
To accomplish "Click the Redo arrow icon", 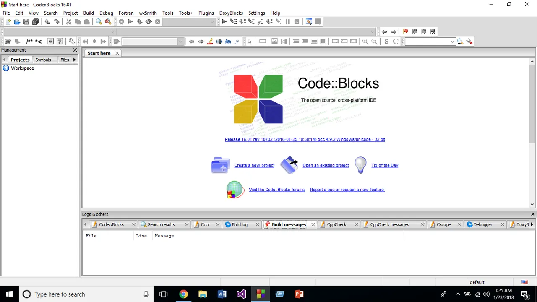I will point(57,22).
